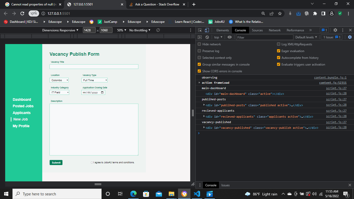The width and height of the screenshot is (354, 199).
Task: Toggle the device toolbar icon
Action: 207,30
